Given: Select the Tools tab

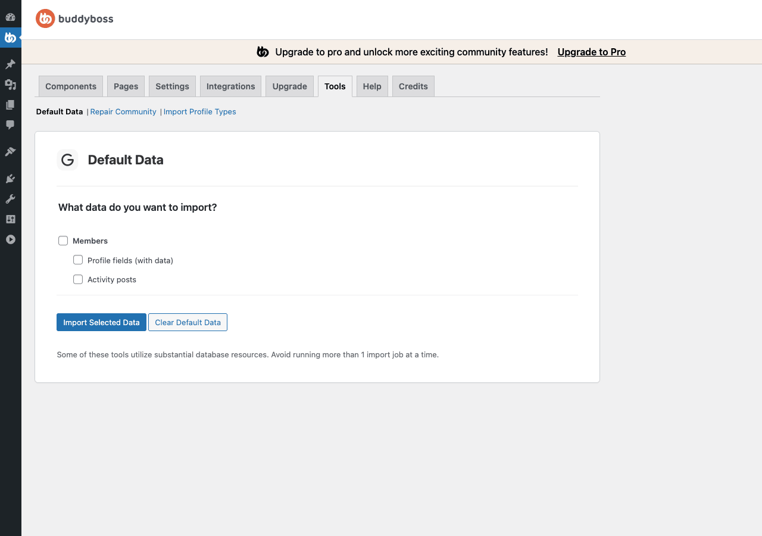Looking at the screenshot, I should point(335,86).
